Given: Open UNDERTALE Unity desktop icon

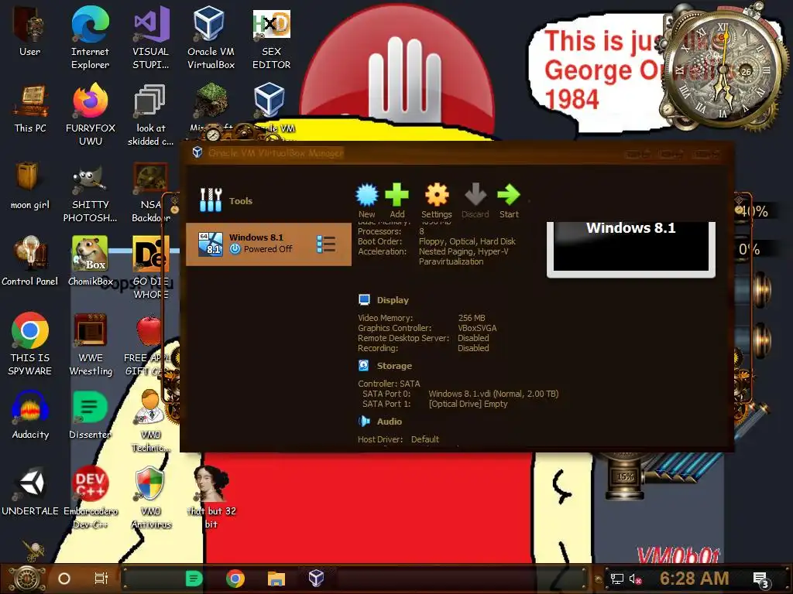Looking at the screenshot, I should pyautogui.click(x=30, y=491).
